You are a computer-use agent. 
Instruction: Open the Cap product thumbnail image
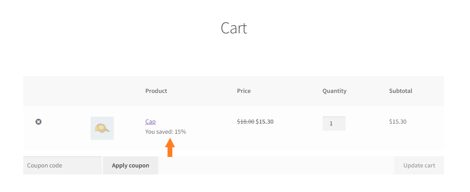(x=102, y=128)
